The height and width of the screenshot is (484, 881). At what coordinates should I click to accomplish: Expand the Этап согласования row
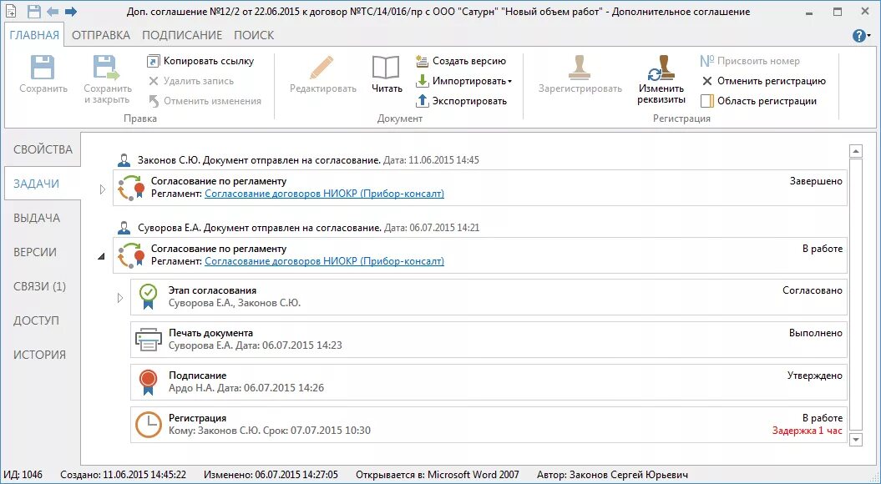[119, 298]
